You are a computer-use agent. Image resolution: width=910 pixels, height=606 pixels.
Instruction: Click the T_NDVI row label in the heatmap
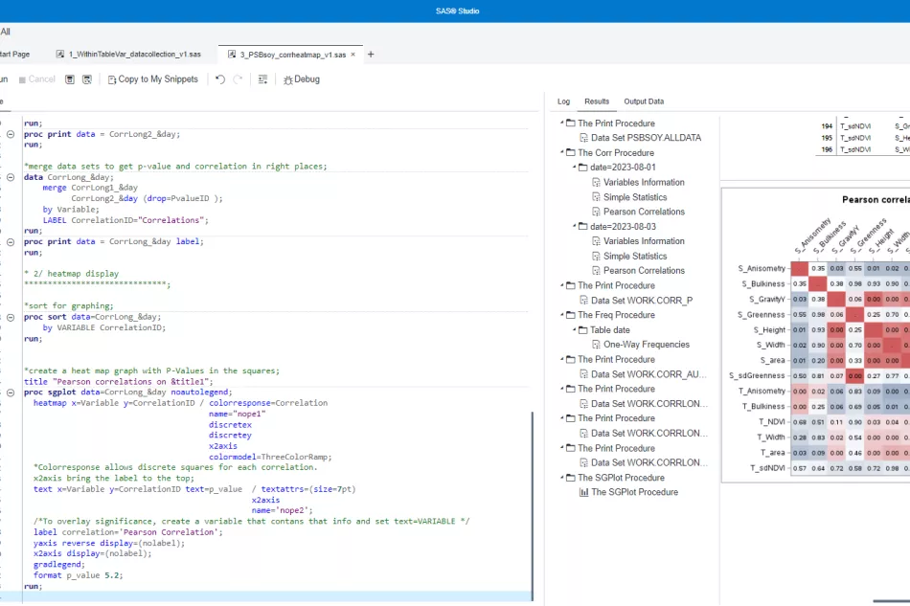tap(771, 421)
